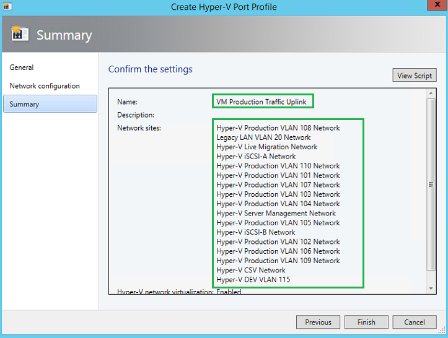This screenshot has width=448, height=338.
Task: Click 'Legacy LAN VLAN 20 Network' entry
Action: [x=263, y=137]
